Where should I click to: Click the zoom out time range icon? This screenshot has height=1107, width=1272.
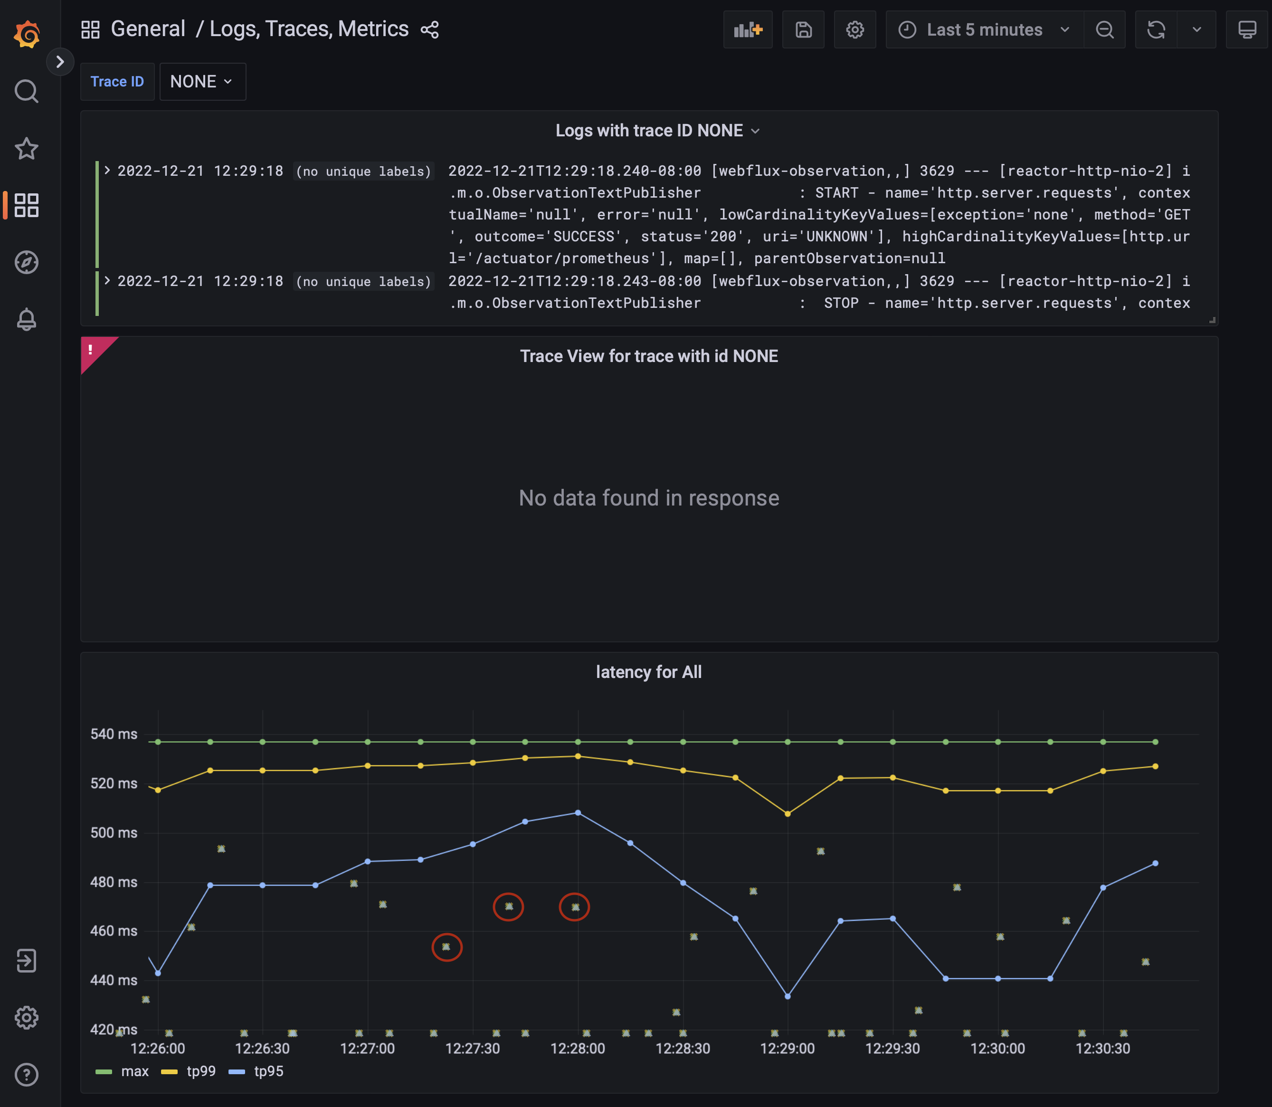coord(1104,29)
